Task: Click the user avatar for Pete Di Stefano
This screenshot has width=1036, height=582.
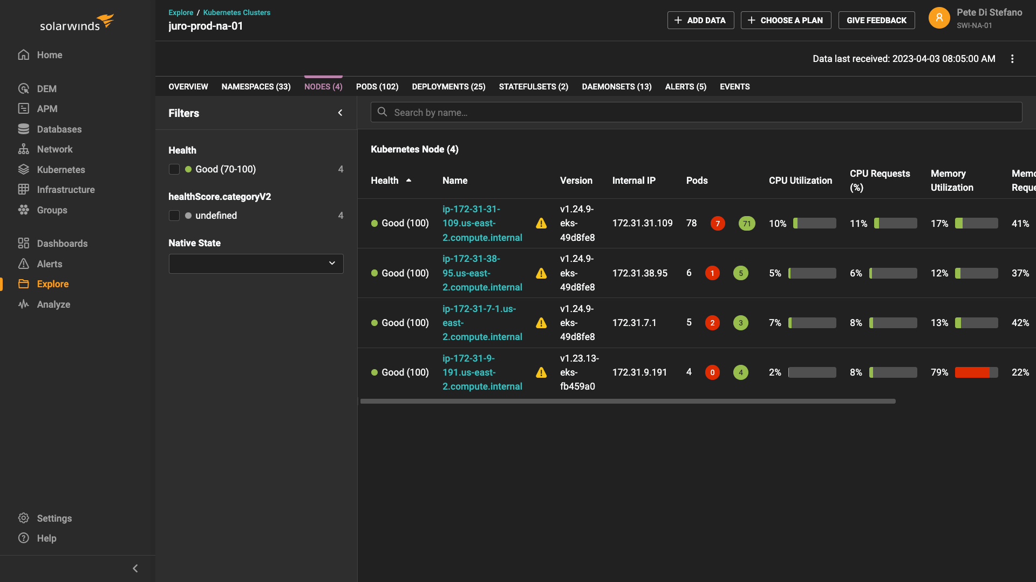Action: pyautogui.click(x=939, y=17)
